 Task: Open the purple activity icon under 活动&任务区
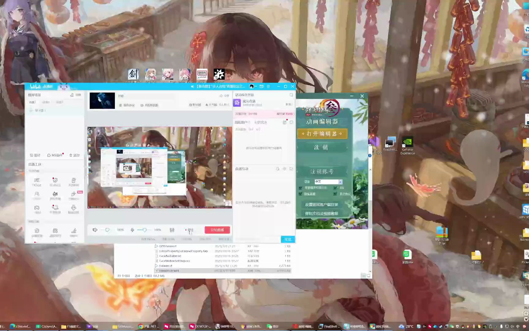(x=237, y=103)
